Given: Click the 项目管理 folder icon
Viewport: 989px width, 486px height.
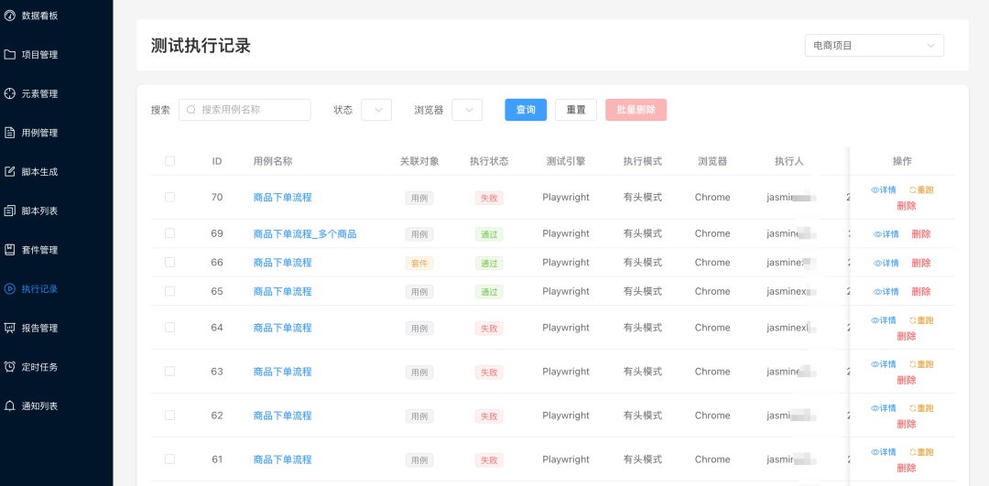Looking at the screenshot, I should click(x=9, y=55).
